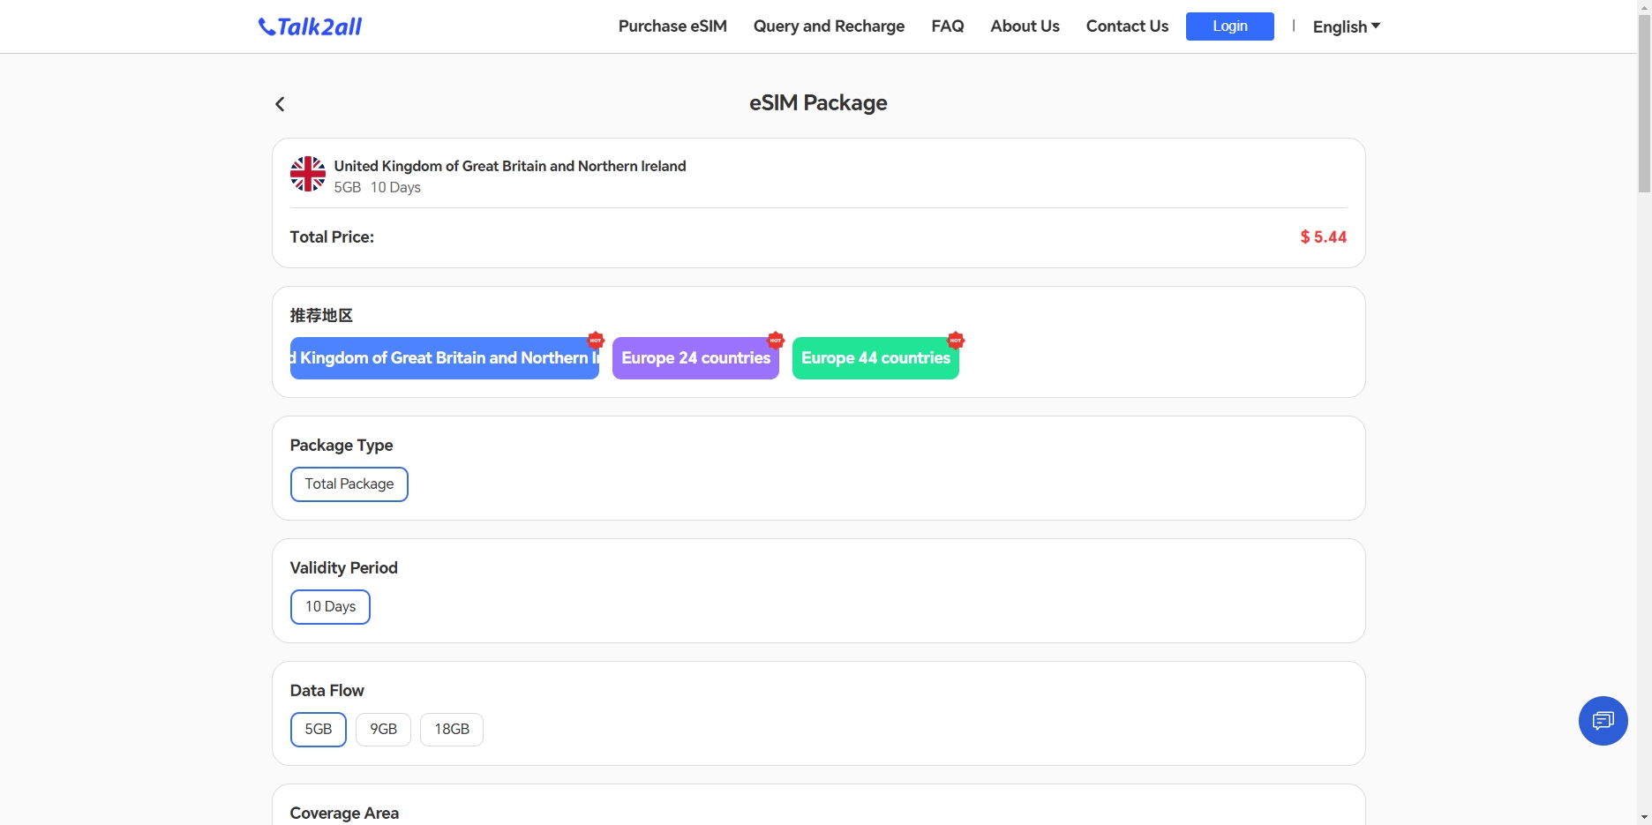This screenshot has height=825, width=1652.
Task: Open the live chat support bubble
Action: point(1603,721)
